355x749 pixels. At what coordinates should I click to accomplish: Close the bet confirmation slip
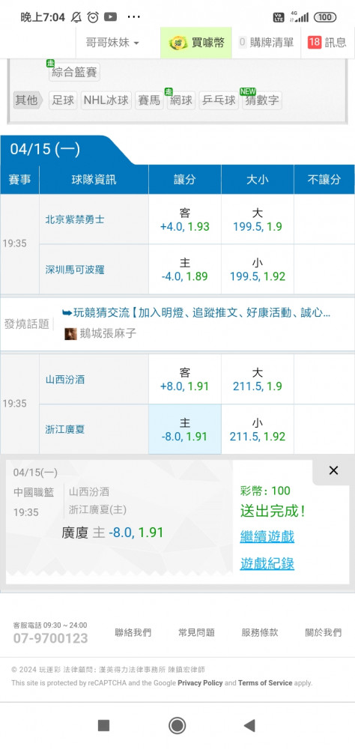(333, 470)
